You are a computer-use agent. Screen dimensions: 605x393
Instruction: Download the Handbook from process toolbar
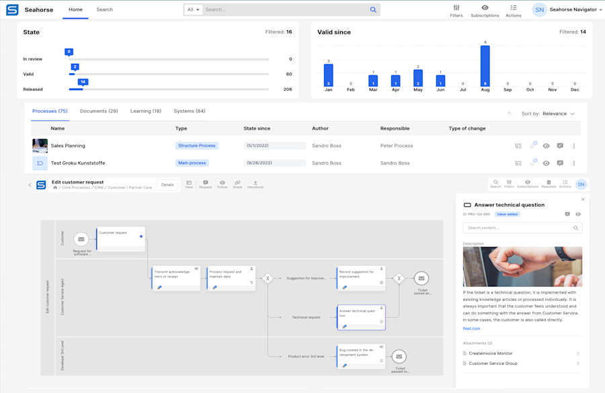coord(255,184)
